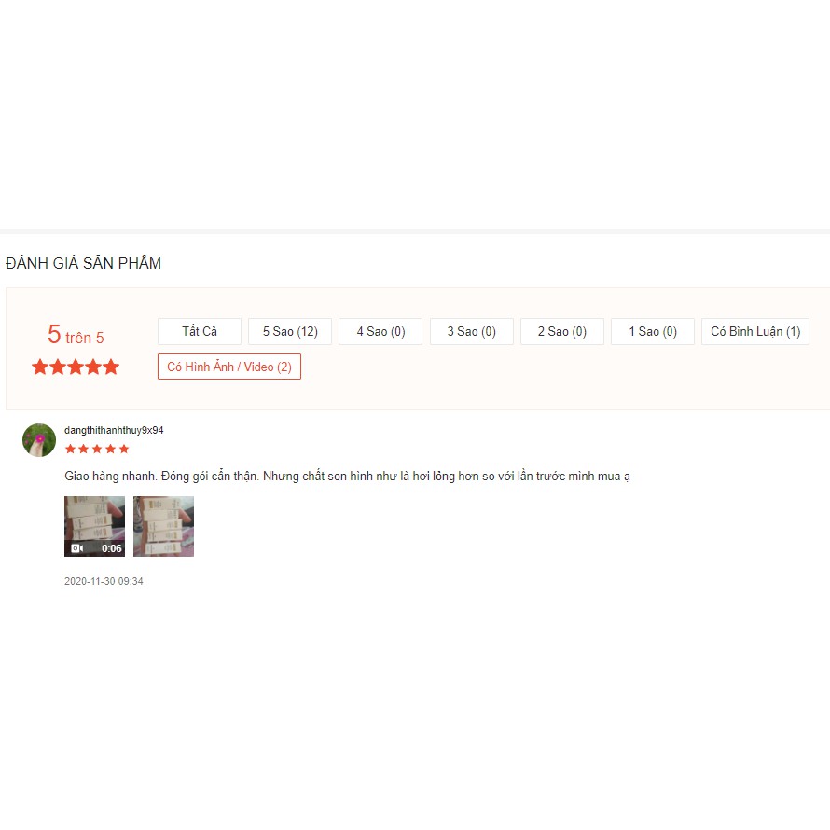Click the red '5' rating score
Viewport: 830px width, 830px height.
pos(54,336)
